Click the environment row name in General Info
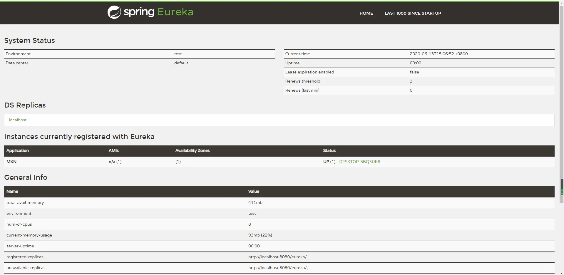Screen dimensions: 564x275 (19, 213)
